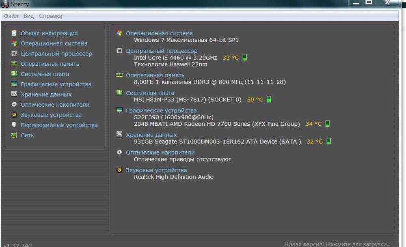Open Системная плата heading in summary panel
The image size is (406, 247).
150,93
